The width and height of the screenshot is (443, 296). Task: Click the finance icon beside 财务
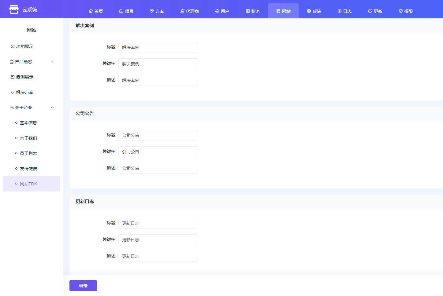click(248, 11)
